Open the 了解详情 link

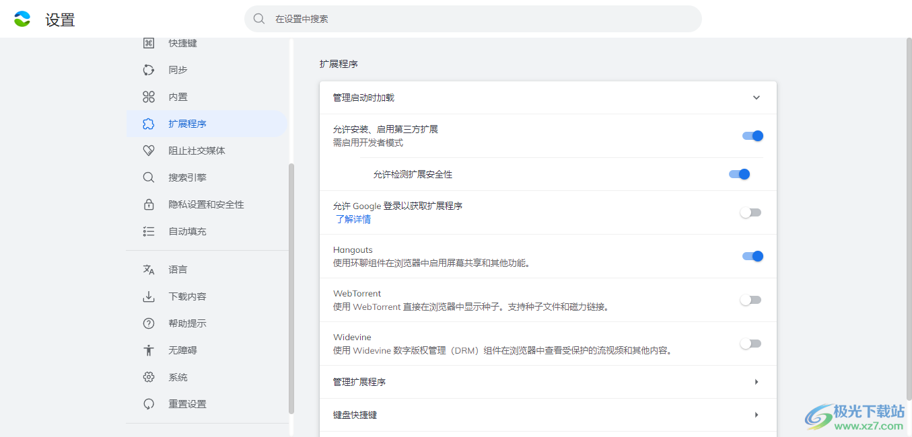tap(353, 219)
